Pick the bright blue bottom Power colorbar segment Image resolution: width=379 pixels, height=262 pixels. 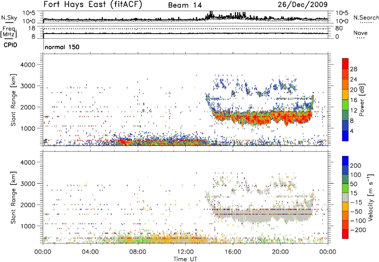pos(345,136)
